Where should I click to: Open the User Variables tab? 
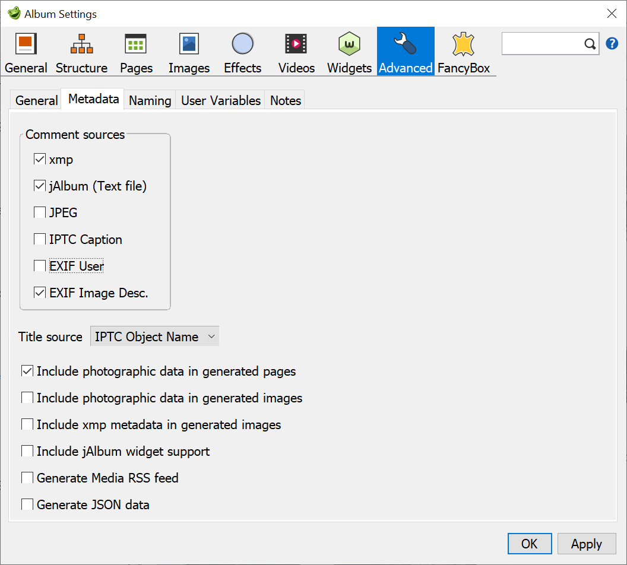point(220,100)
